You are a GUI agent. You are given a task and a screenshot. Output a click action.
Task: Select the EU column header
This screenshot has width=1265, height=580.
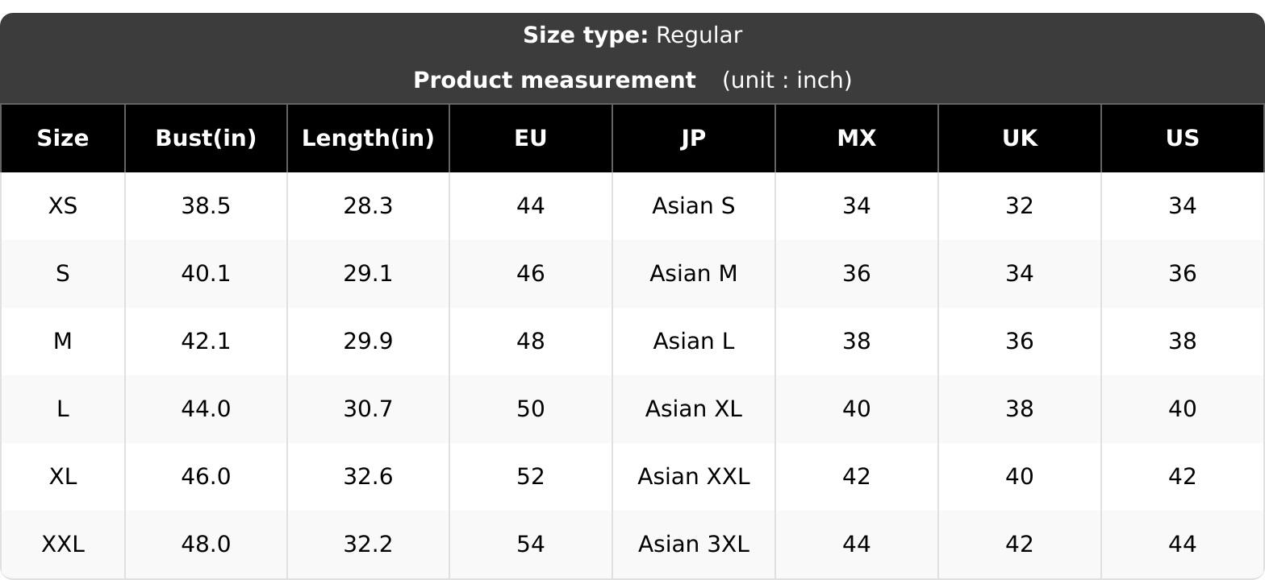531,139
